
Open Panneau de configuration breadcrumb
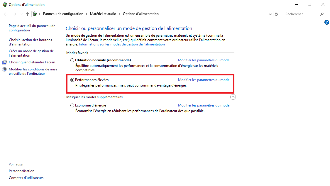click(63, 14)
